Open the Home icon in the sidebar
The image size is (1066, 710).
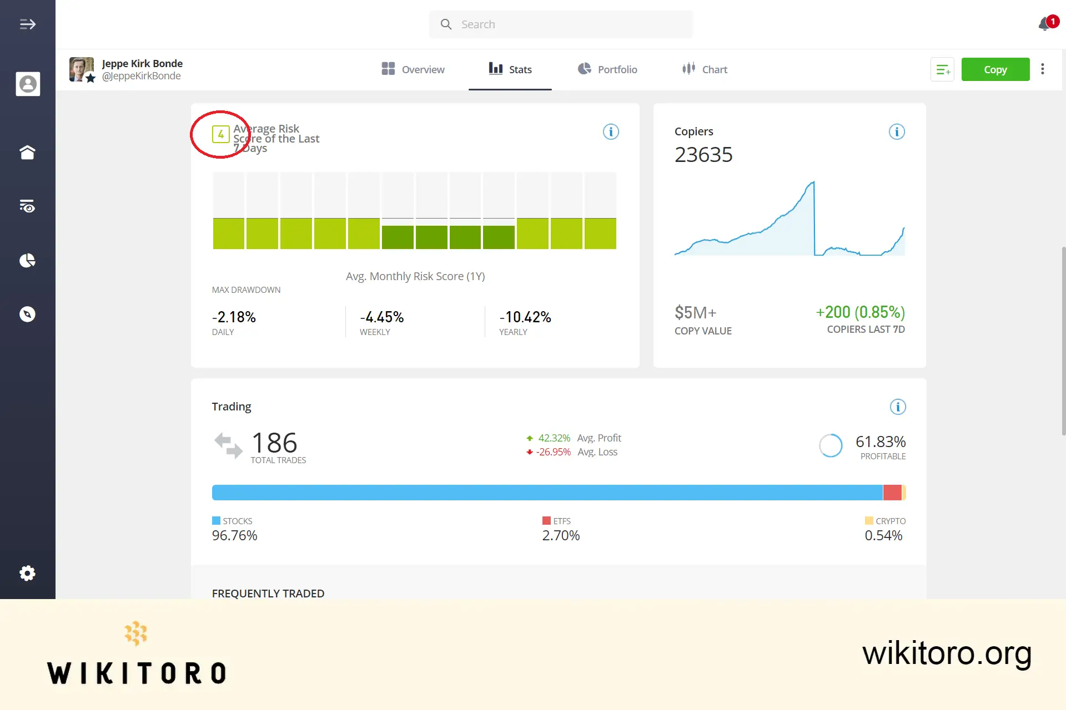click(28, 152)
